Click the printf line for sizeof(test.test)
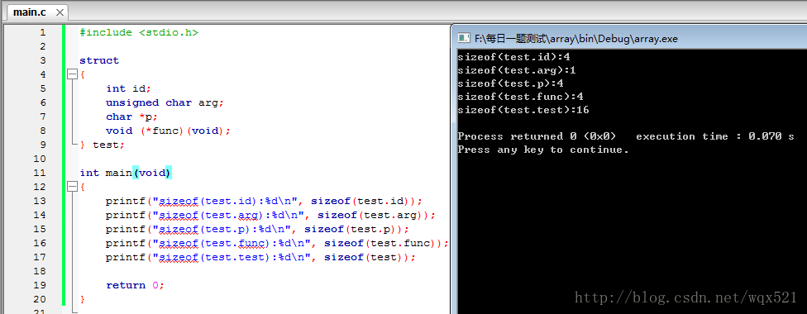Viewport: 807px width, 314px height. [260, 257]
